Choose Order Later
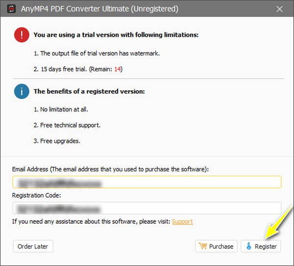 tap(33, 246)
